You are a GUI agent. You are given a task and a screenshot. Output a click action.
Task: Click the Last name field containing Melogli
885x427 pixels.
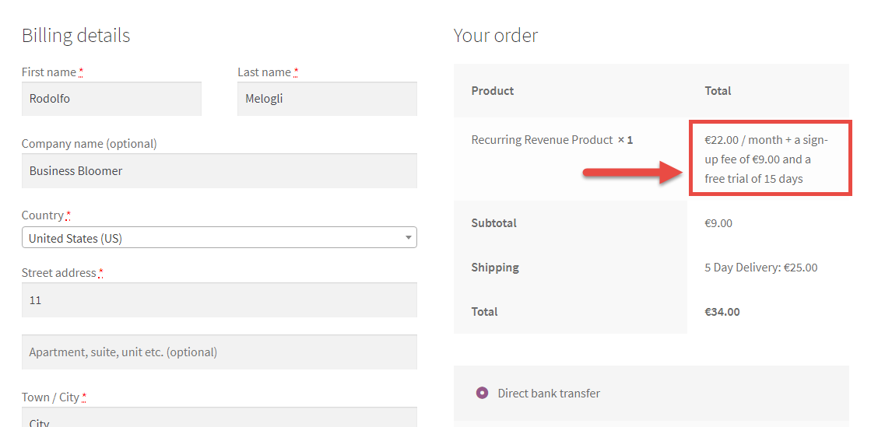[x=327, y=99]
